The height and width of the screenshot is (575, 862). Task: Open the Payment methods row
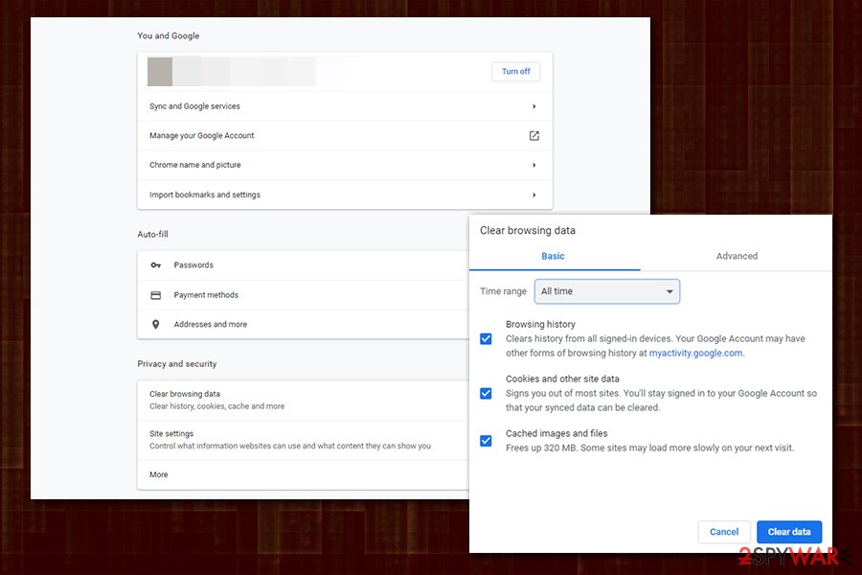click(x=303, y=295)
